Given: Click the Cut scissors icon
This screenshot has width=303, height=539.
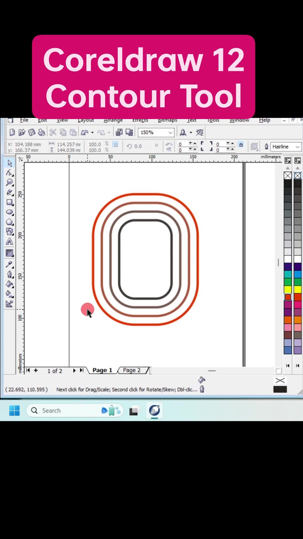Looking at the screenshot, I should coord(53,132).
